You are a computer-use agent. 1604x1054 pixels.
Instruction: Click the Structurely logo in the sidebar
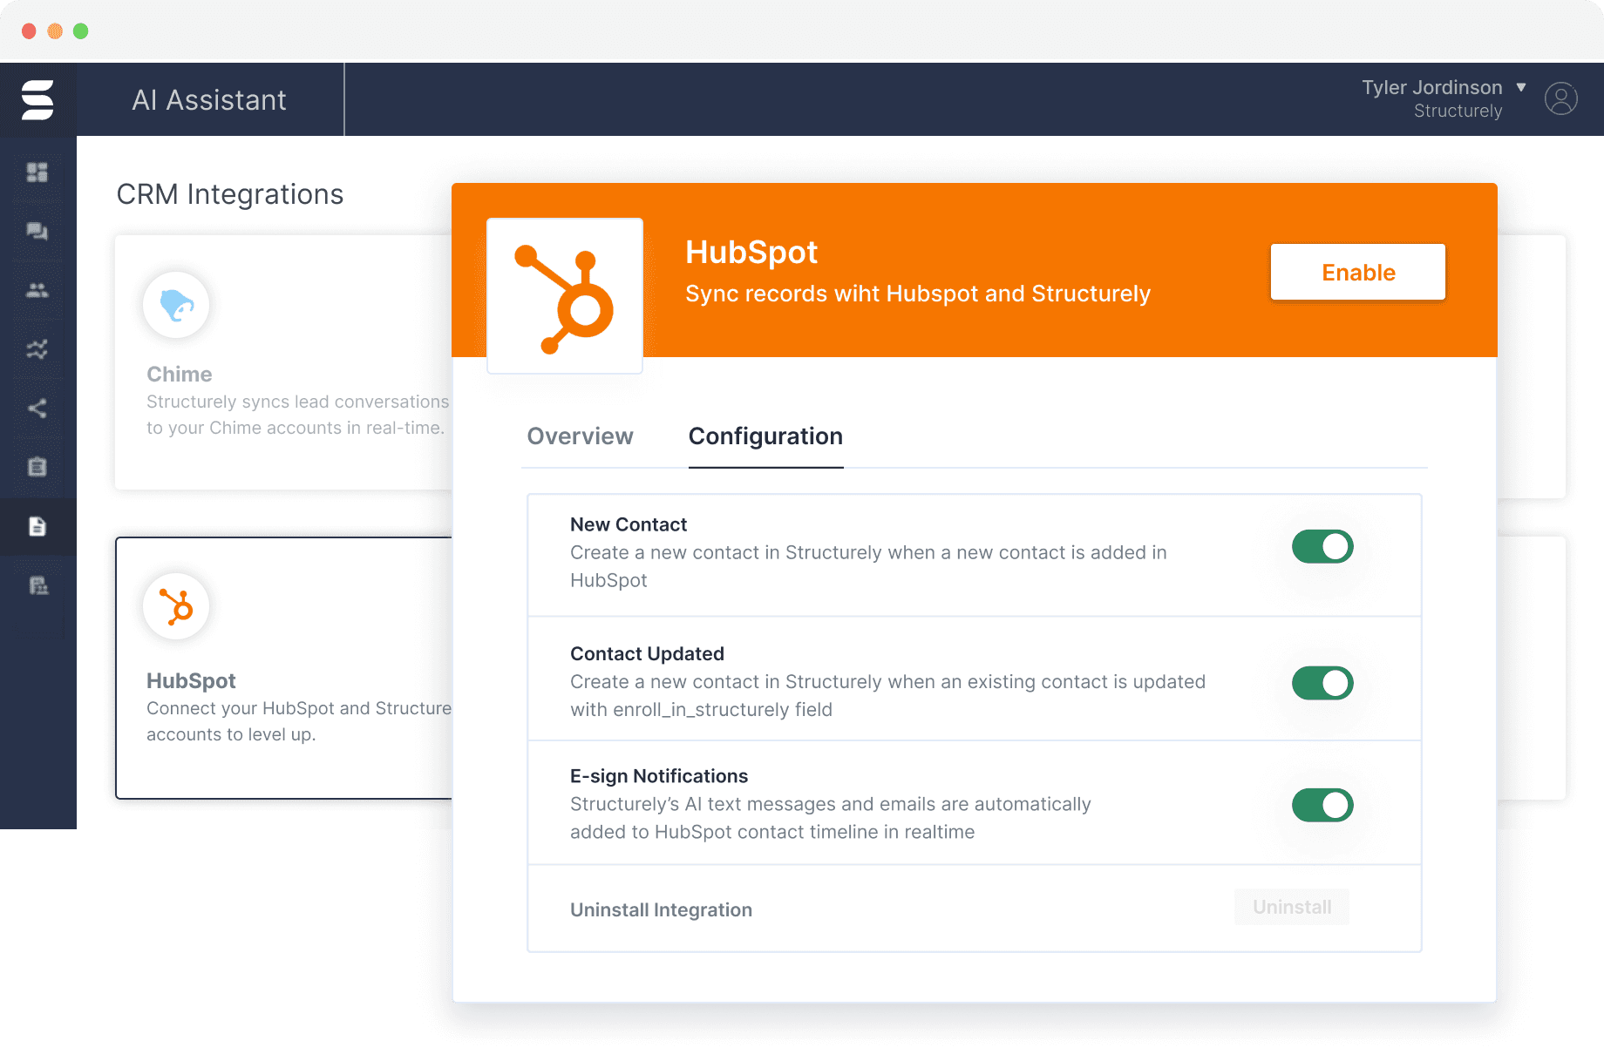[37, 99]
